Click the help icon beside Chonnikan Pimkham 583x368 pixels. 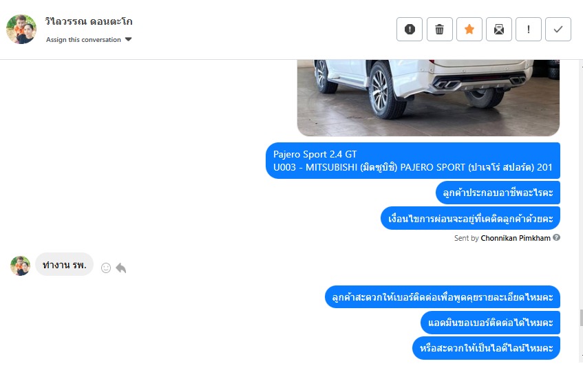(556, 237)
